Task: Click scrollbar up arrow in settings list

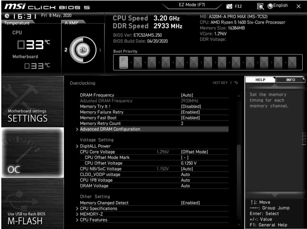Action: pos(239,96)
